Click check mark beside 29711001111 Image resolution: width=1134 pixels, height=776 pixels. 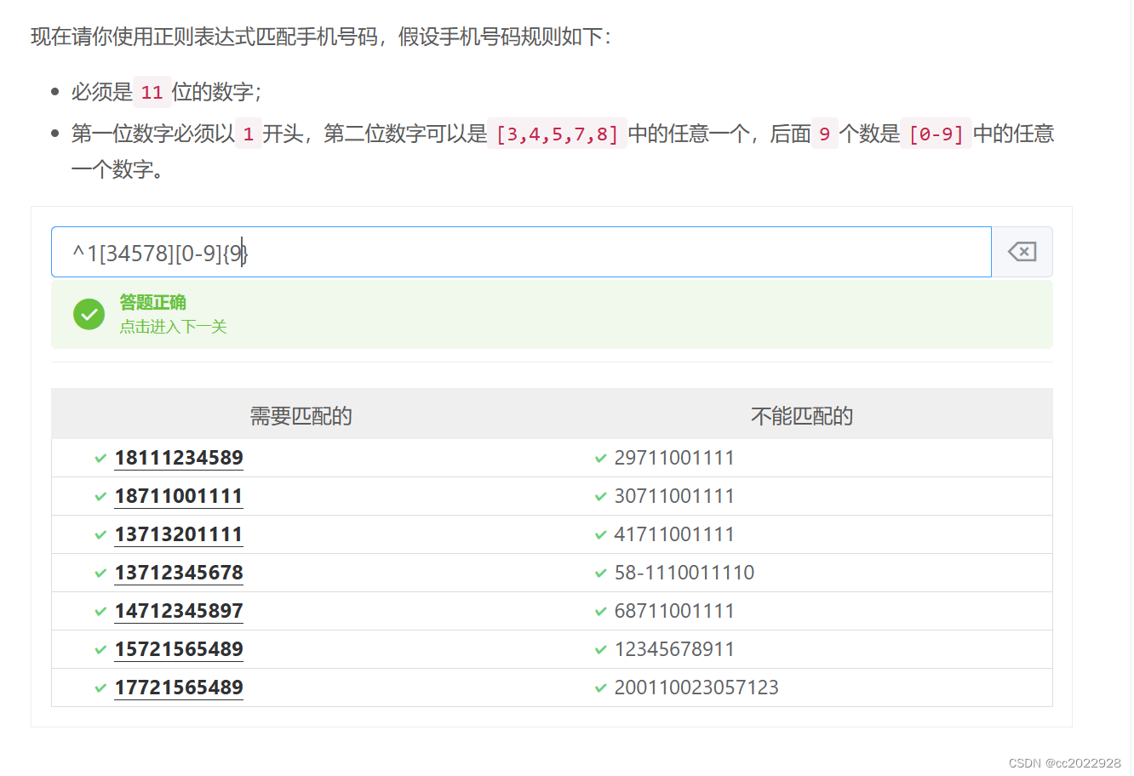coord(600,459)
